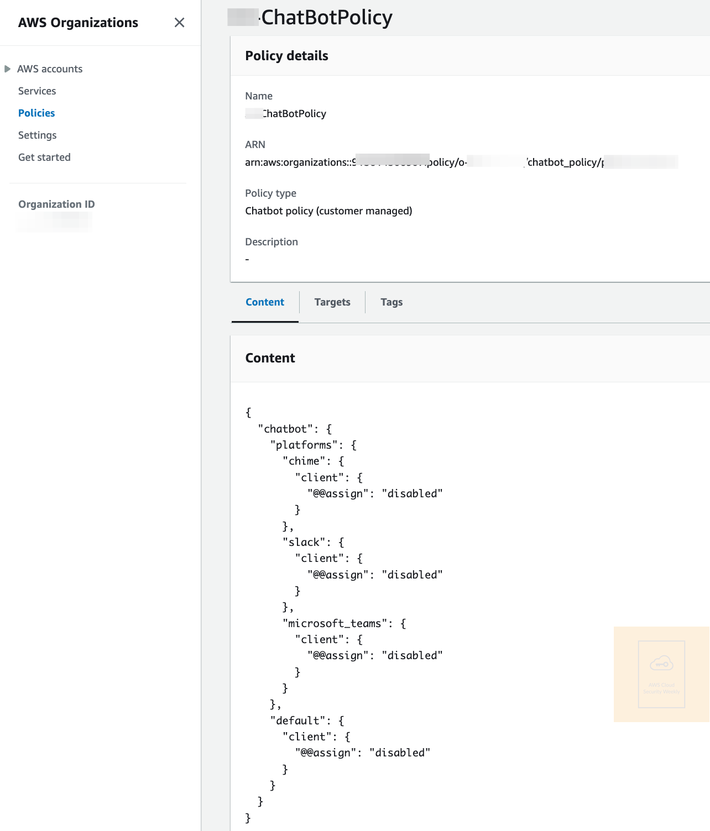Switch to the Targets tab
Screen dimensions: 710x831
[x=332, y=302]
